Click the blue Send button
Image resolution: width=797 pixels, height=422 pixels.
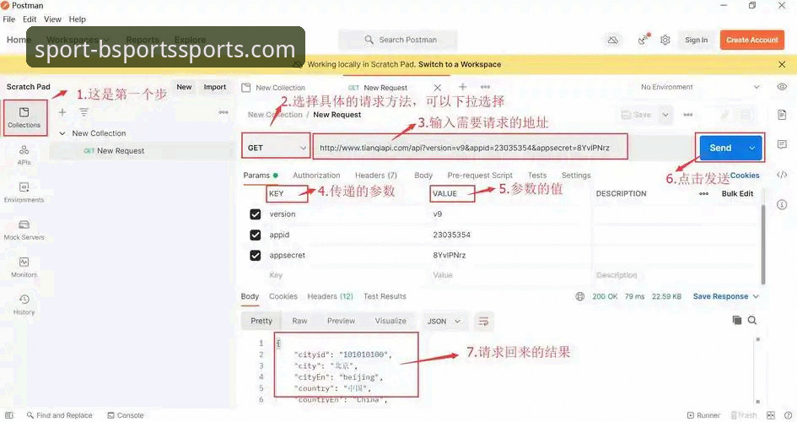pos(721,148)
